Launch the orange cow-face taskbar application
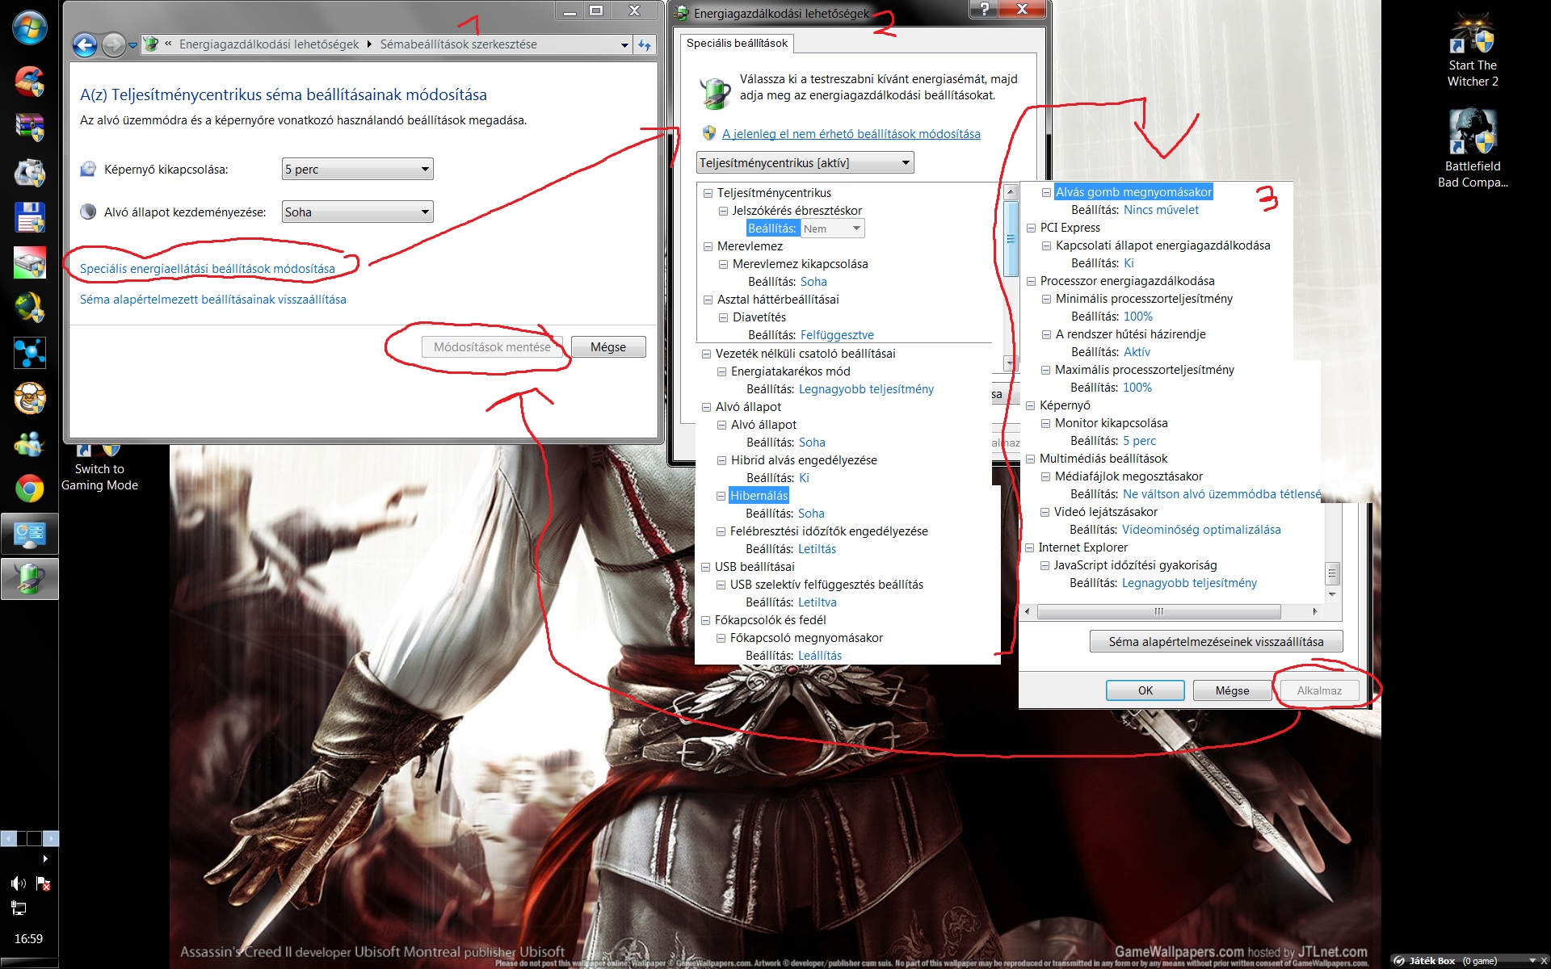Screen dimensions: 1551x969 30,398
